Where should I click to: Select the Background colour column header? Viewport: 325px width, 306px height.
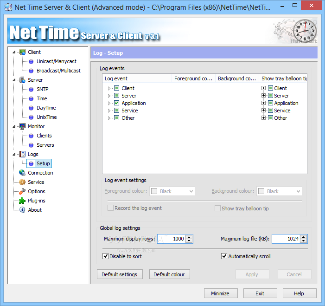237,78
